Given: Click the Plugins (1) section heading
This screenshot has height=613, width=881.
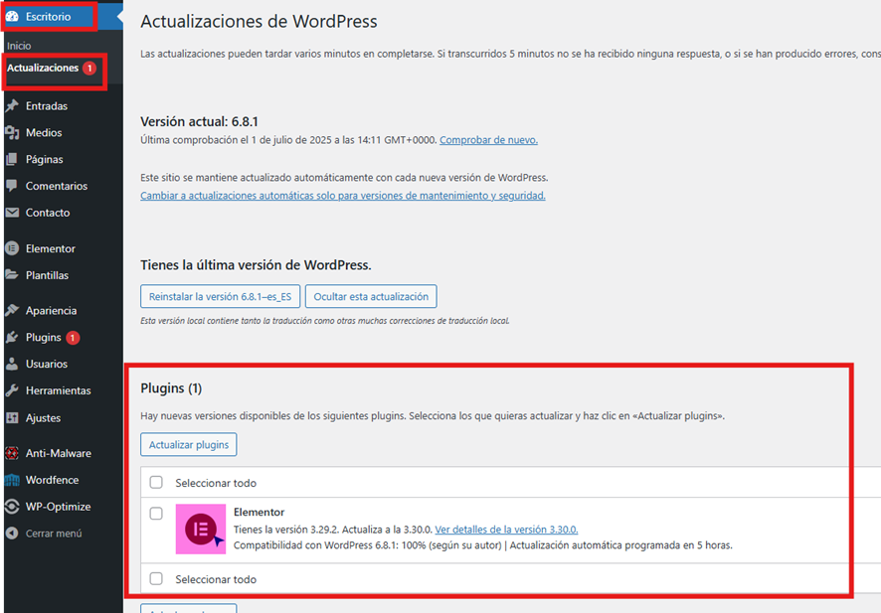Looking at the screenshot, I should 171,388.
